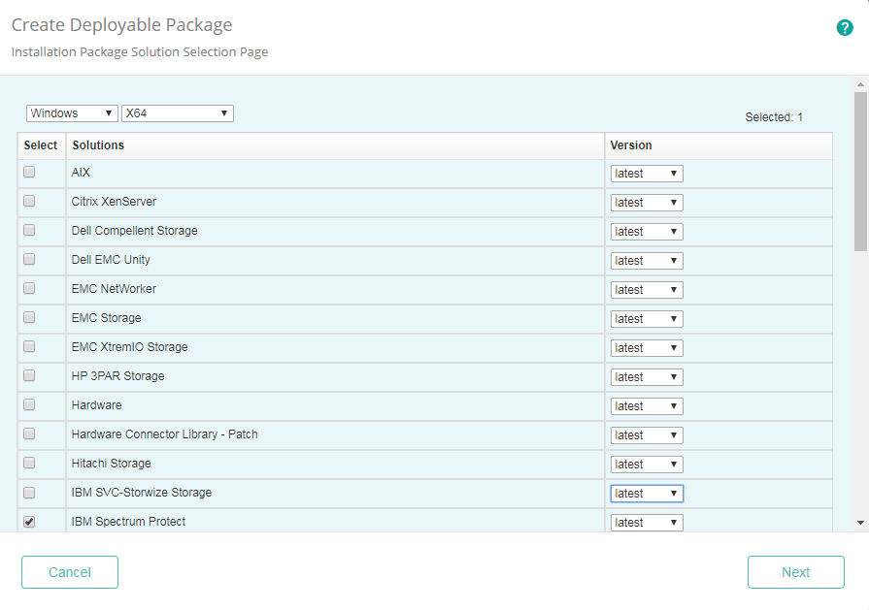Viewport: 869px width, 610px height.
Task: Open the X64 architecture dropdown
Action: [177, 112]
